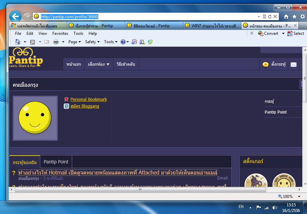Open วิธีเข้าคลับ navigation link
Screen dimensions: 307x214
click(126, 64)
